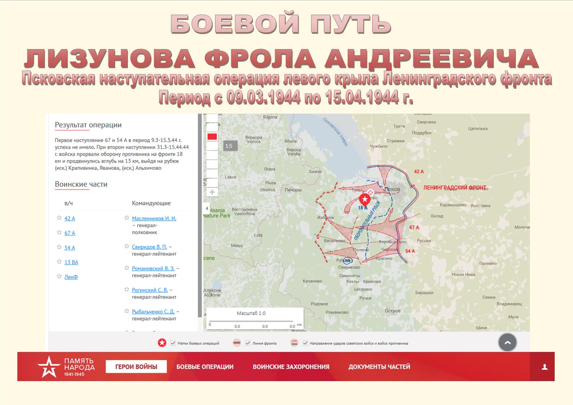This screenshot has height=405, width=573.
Task: Click the Масштаб 1:0 scale box
Action: click(255, 319)
